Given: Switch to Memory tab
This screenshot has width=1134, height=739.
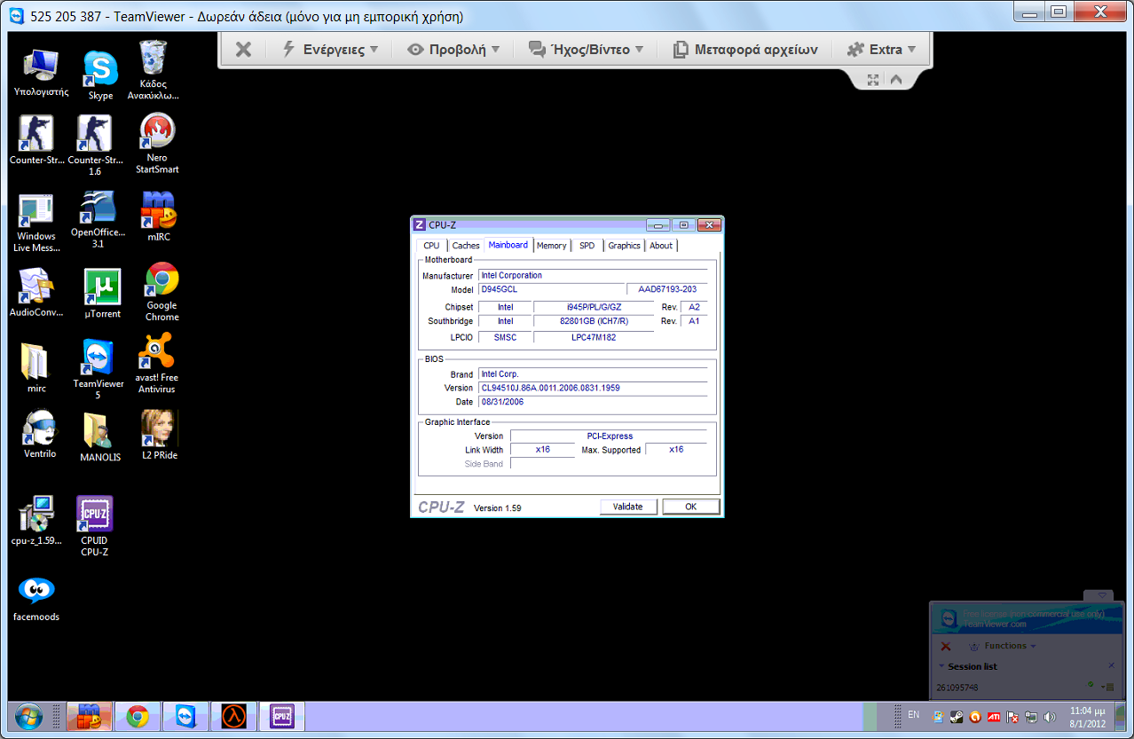Looking at the screenshot, I should [551, 246].
